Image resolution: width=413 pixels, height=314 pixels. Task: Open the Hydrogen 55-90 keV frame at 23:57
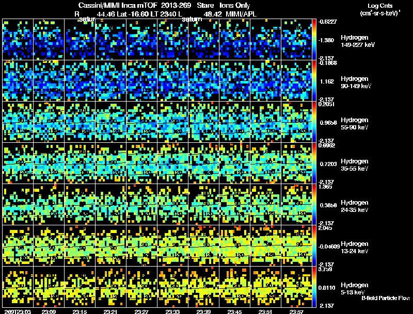click(296, 122)
